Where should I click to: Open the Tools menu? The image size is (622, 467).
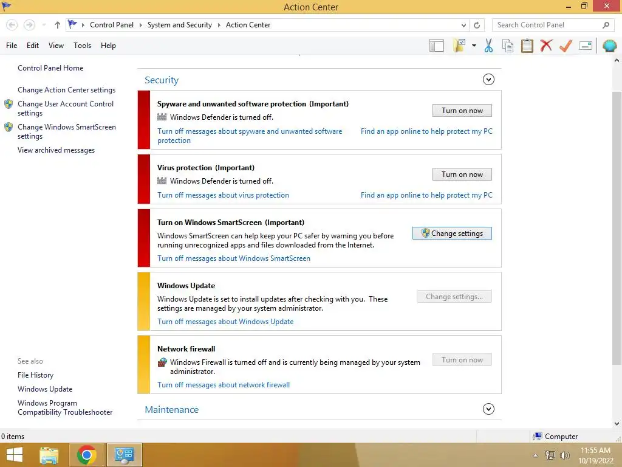pyautogui.click(x=82, y=46)
